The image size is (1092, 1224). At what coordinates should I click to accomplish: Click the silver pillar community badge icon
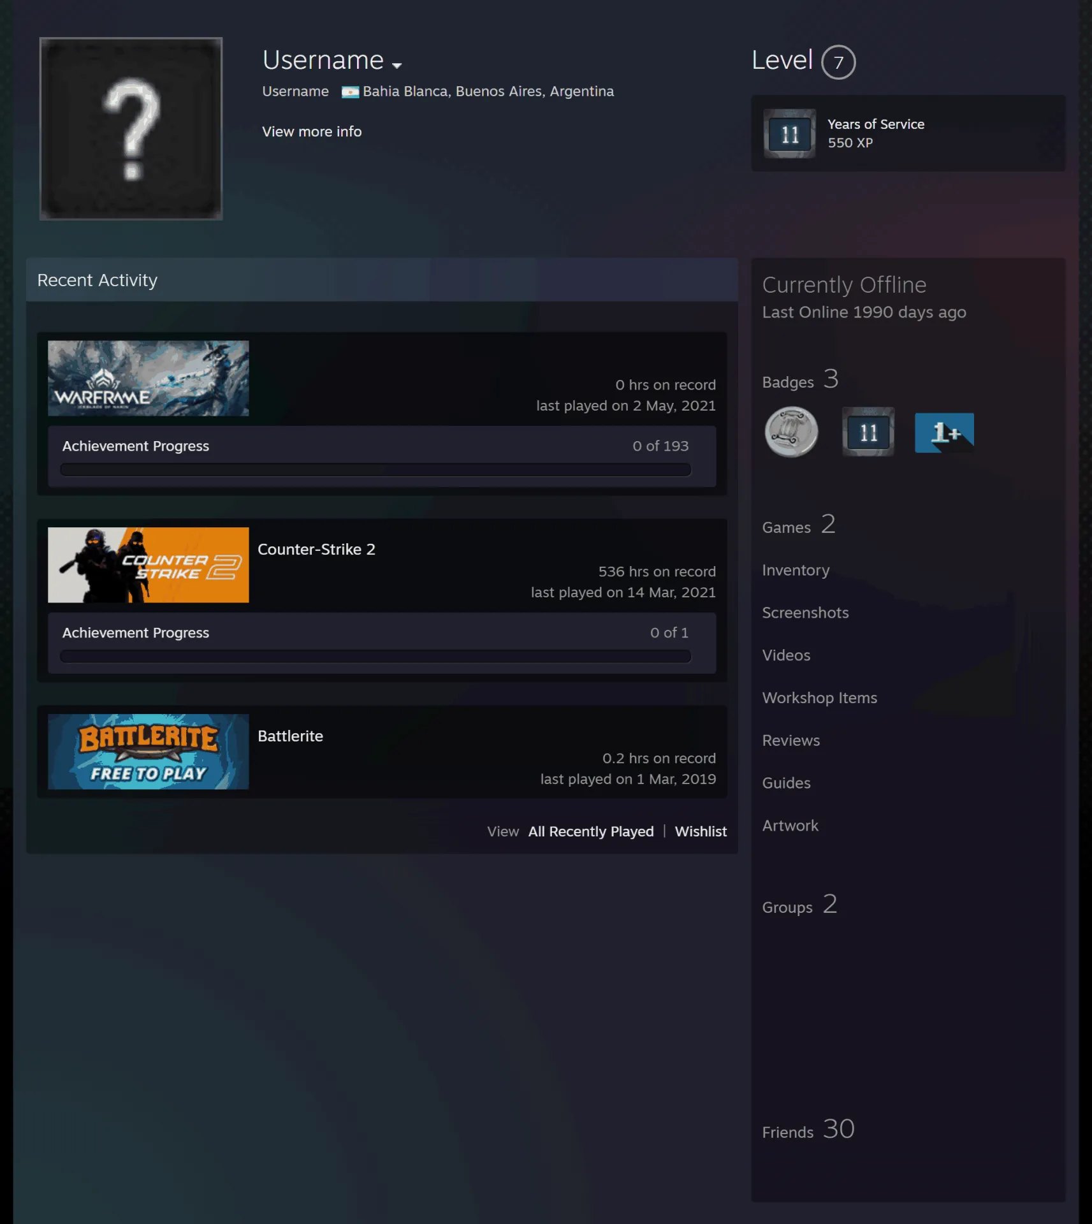[791, 432]
